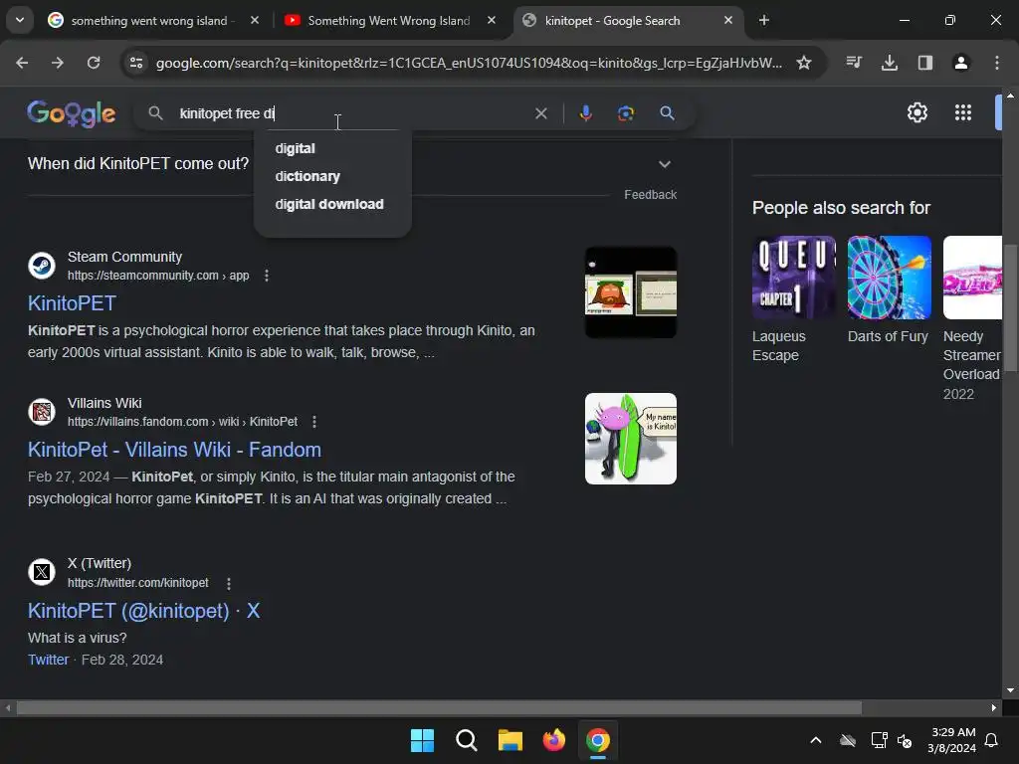Click the Villains Wiki result thumbnail
1019x764 pixels.
[630, 439]
